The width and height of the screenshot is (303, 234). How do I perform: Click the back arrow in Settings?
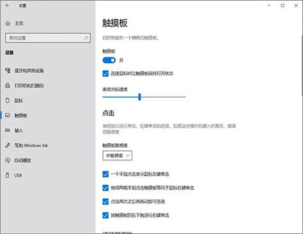8,6
